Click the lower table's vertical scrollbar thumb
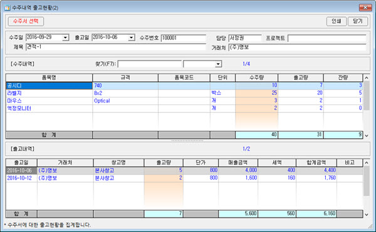This screenshot has width=376, height=232. click(x=367, y=181)
